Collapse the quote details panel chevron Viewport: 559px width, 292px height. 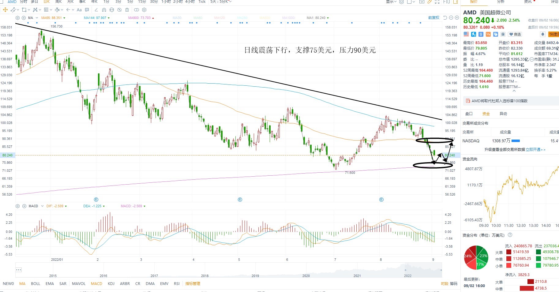(514, 91)
